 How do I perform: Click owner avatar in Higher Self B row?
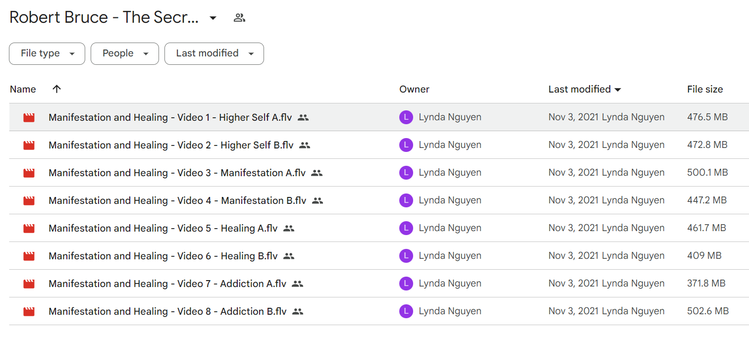click(x=406, y=145)
